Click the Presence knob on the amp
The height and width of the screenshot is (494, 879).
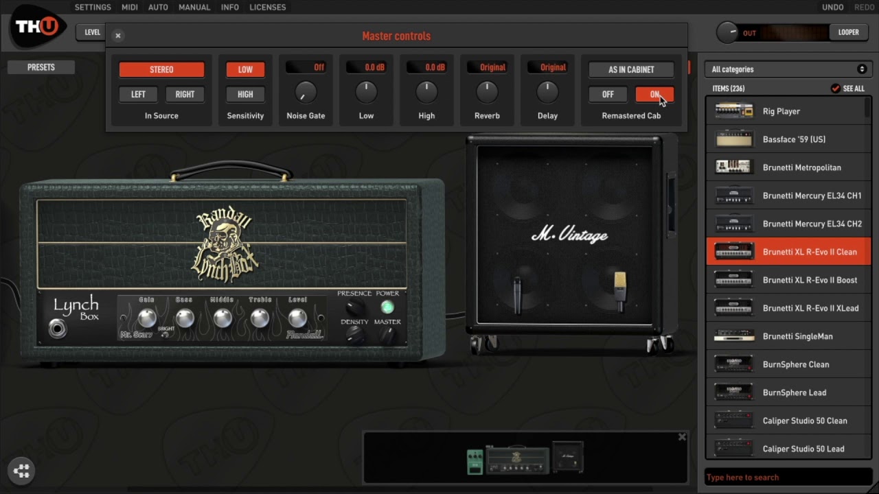[x=354, y=307]
